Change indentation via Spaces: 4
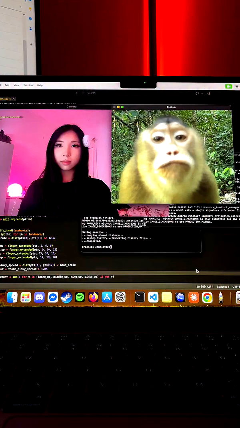This screenshot has width=240, height=428. tap(223, 287)
